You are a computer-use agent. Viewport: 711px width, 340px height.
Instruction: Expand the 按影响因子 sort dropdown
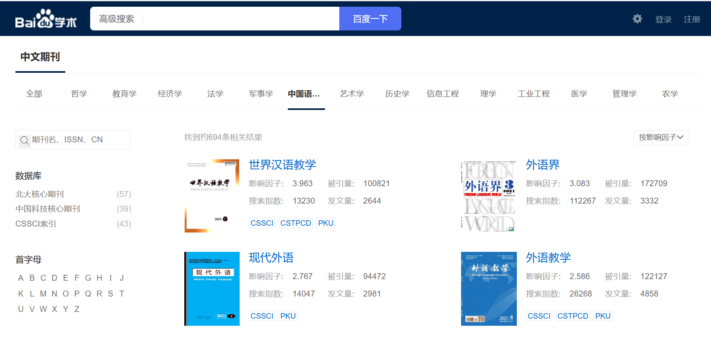coord(660,138)
